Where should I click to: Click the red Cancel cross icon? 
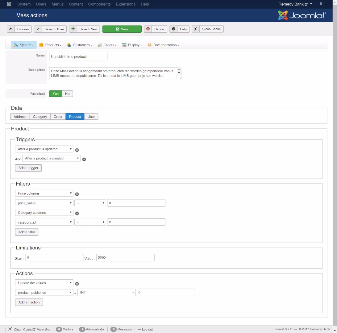click(148, 29)
